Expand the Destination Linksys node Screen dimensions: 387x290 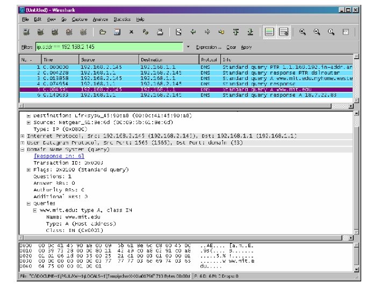pyautogui.click(x=28, y=115)
